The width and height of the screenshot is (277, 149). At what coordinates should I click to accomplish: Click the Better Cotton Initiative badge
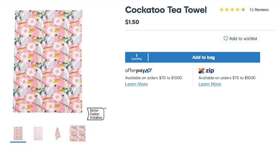point(96,114)
